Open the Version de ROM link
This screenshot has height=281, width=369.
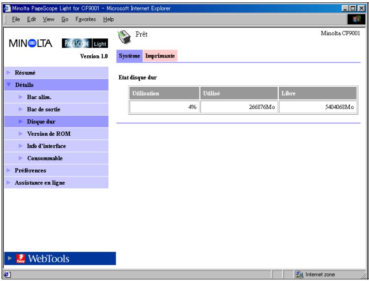[x=49, y=134]
